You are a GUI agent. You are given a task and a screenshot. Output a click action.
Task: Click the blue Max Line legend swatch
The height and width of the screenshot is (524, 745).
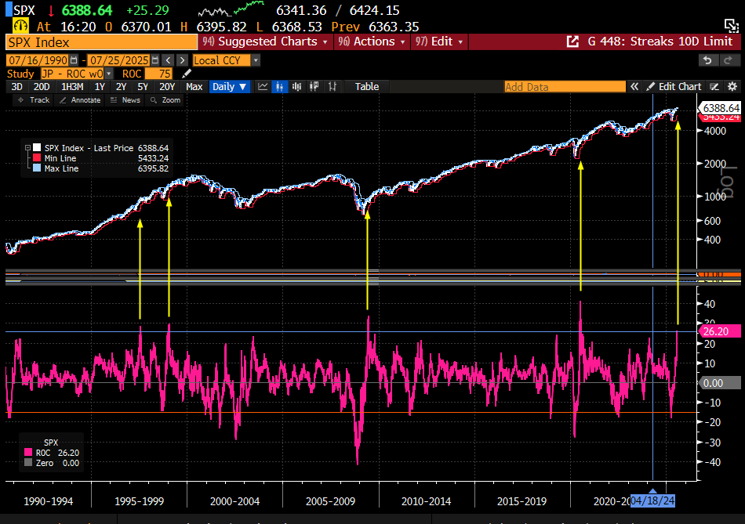click(x=37, y=168)
